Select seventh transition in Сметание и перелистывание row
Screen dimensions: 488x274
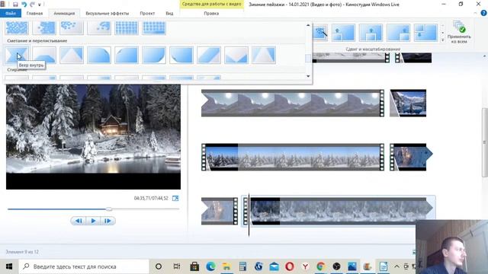181,55
